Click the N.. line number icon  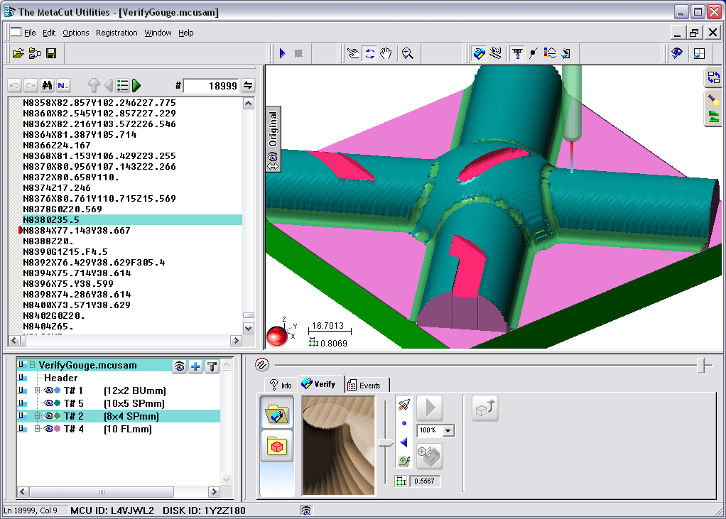(x=63, y=86)
